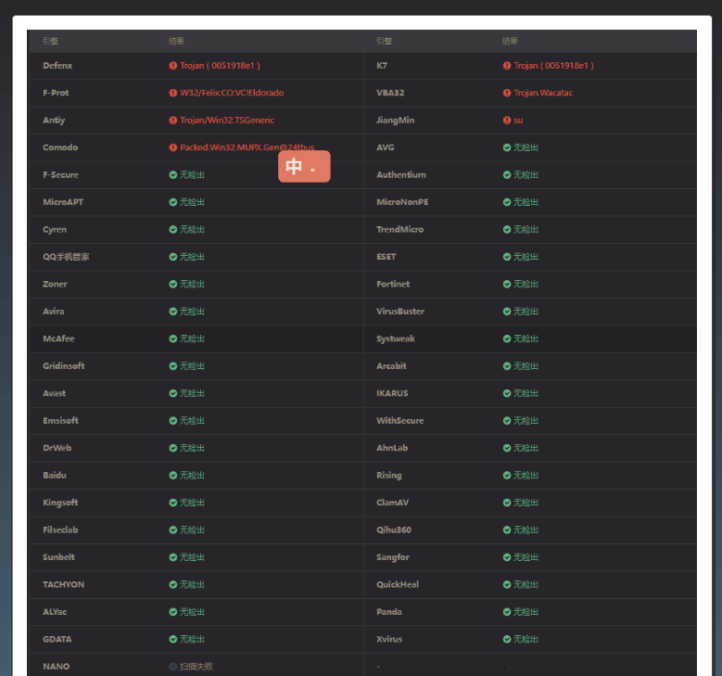Click the green check icon for the Xvirus engine
Viewport: 722px width, 676px height.
tap(507, 639)
